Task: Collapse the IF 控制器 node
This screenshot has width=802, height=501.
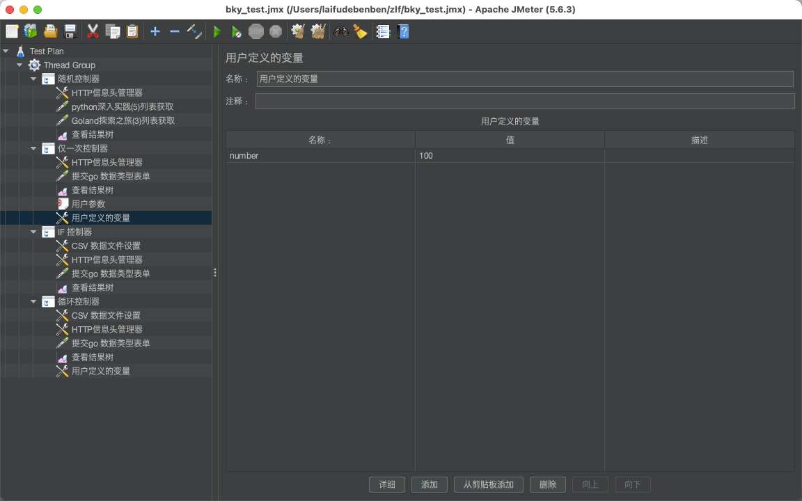Action: [33, 232]
